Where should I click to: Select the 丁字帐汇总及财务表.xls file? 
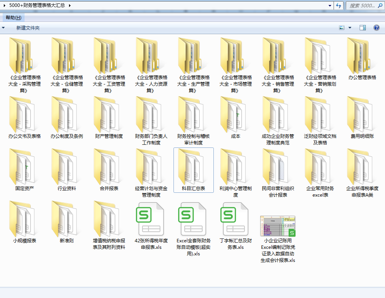(x=235, y=225)
